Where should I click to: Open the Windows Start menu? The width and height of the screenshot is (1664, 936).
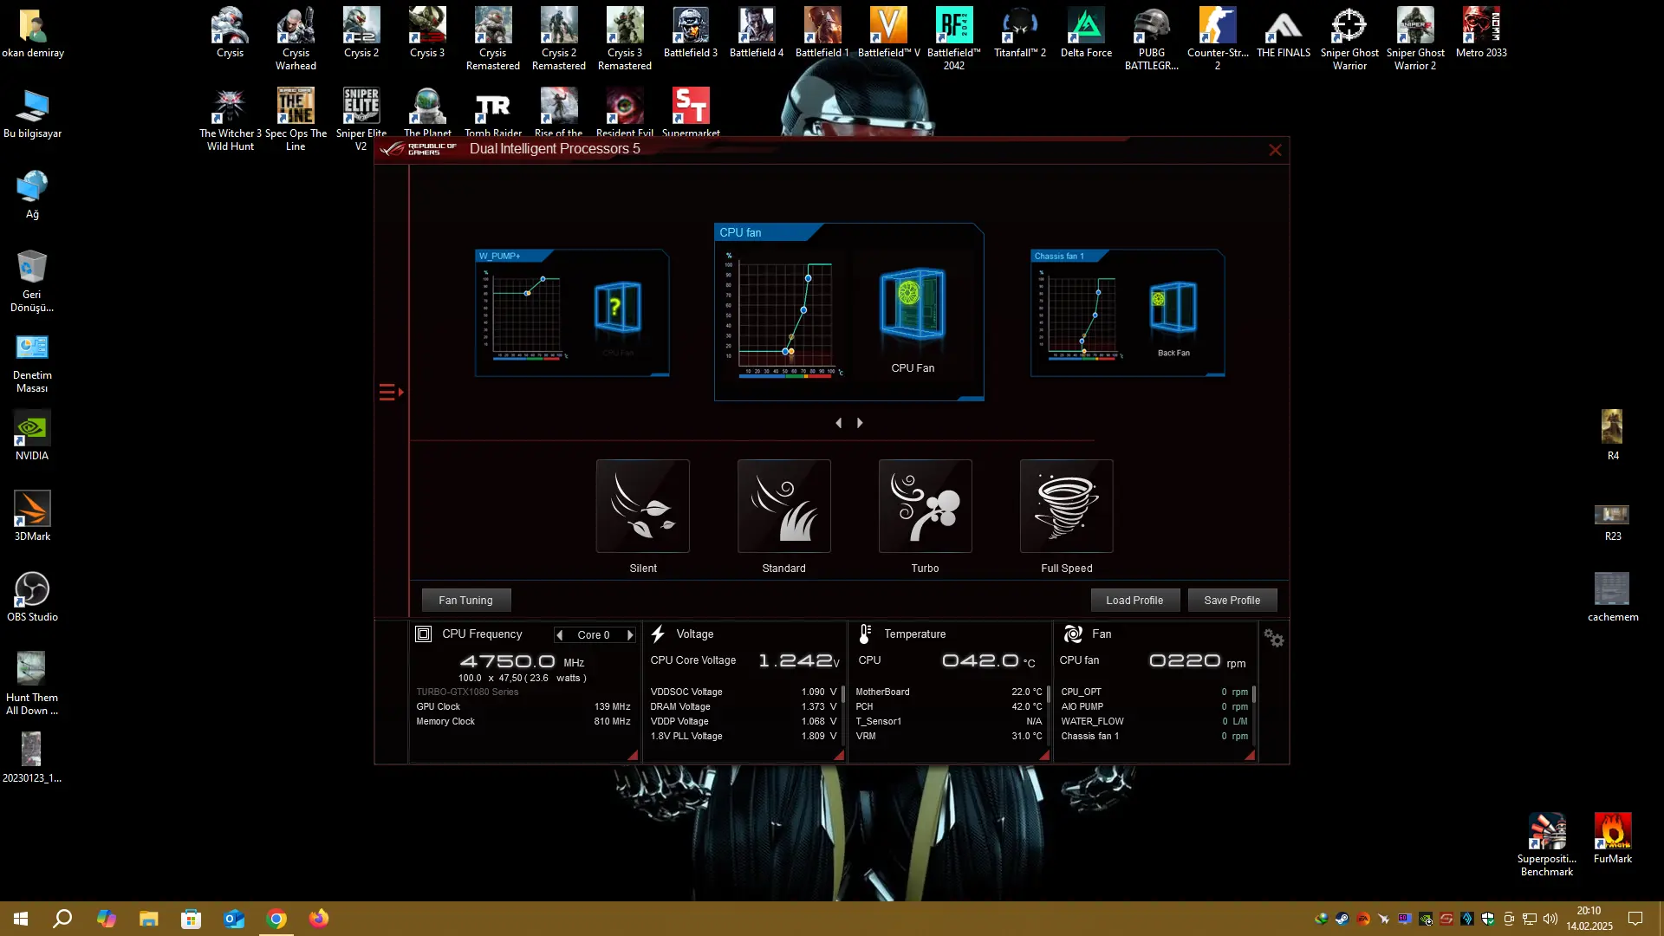coord(21,919)
